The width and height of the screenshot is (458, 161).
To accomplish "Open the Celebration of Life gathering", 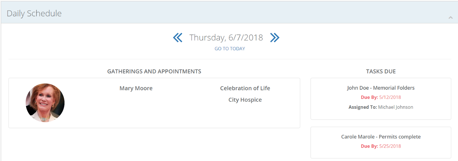I will click(x=245, y=88).
